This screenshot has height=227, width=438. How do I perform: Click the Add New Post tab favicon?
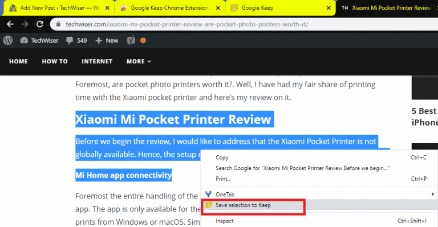(x=13, y=8)
